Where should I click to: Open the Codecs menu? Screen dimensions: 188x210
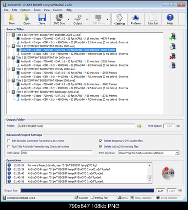(58, 10)
